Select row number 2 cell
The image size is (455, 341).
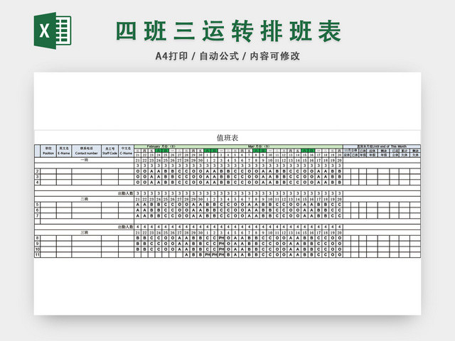[x=37, y=171]
